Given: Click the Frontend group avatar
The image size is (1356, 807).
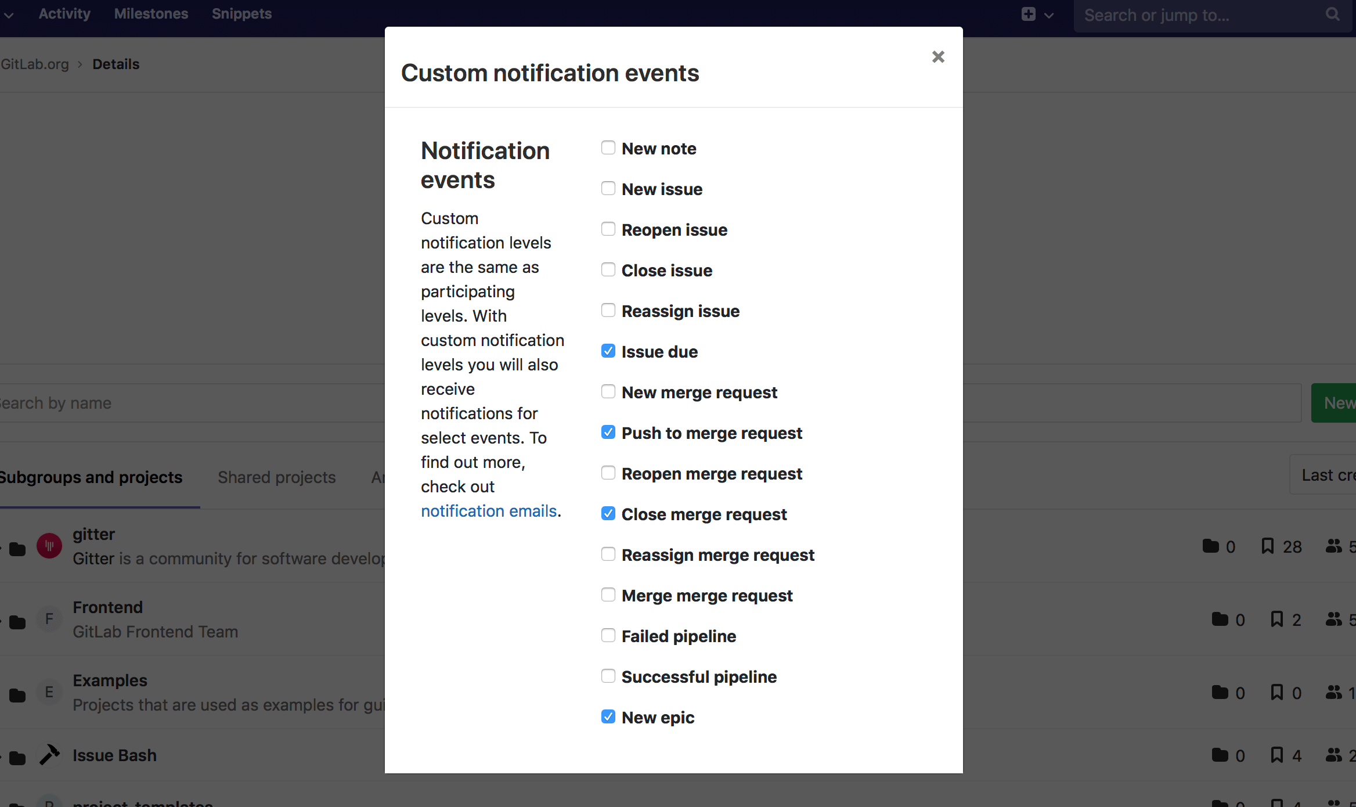Looking at the screenshot, I should pyautogui.click(x=49, y=619).
